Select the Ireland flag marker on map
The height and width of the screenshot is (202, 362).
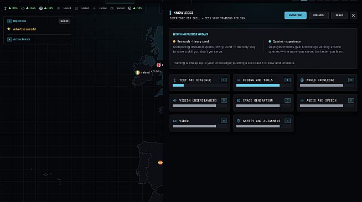click(x=138, y=72)
